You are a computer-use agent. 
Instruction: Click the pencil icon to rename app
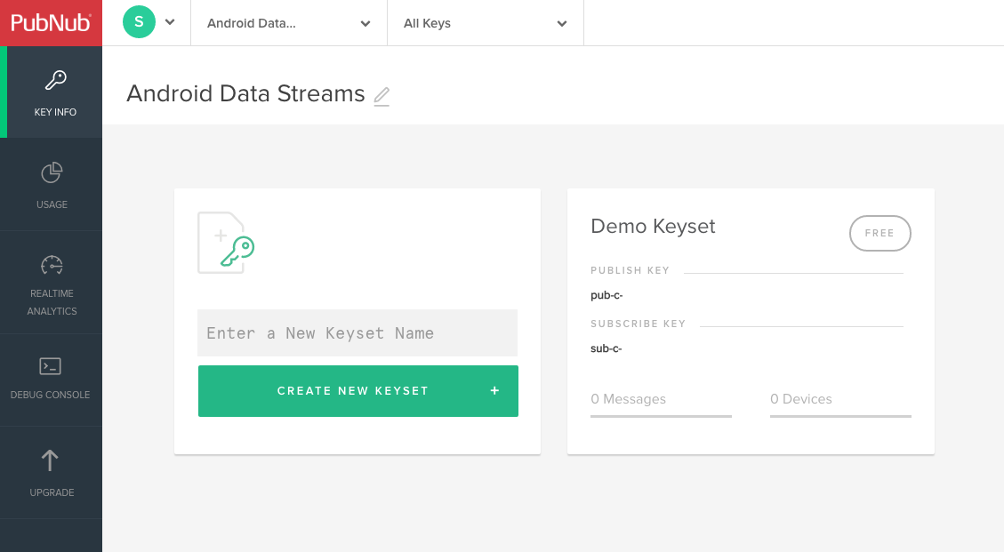pyautogui.click(x=382, y=96)
